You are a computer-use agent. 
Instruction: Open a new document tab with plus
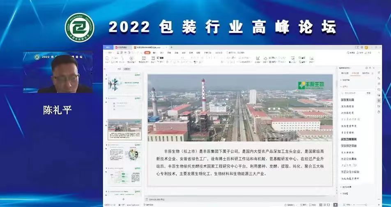pyautogui.click(x=172, y=47)
